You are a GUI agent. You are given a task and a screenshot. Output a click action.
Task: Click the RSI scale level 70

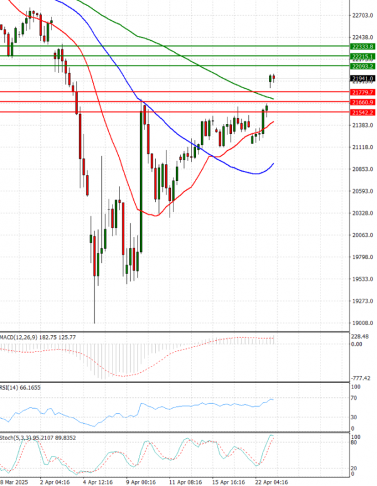(x=354, y=398)
